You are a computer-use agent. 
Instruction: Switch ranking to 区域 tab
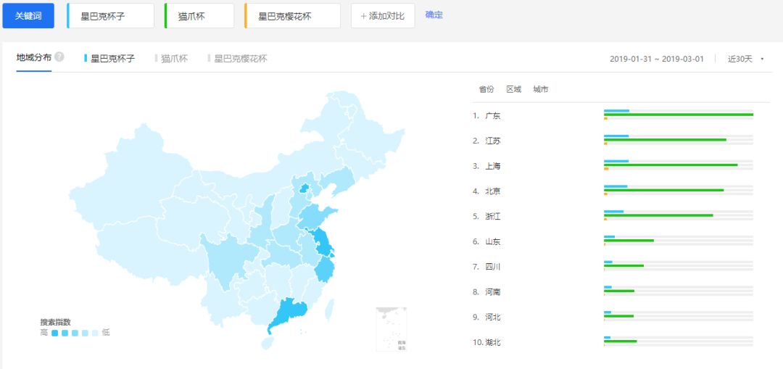(x=513, y=89)
